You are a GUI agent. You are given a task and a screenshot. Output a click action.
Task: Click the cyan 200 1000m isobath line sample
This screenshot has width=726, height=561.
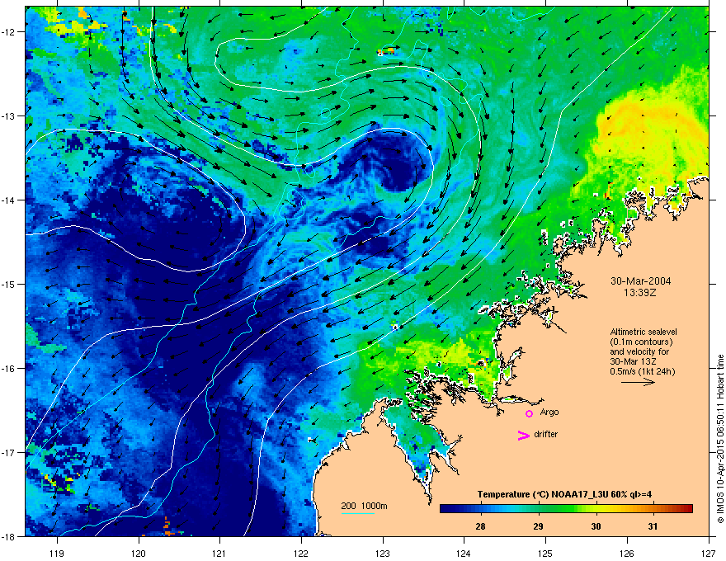pos(358,513)
